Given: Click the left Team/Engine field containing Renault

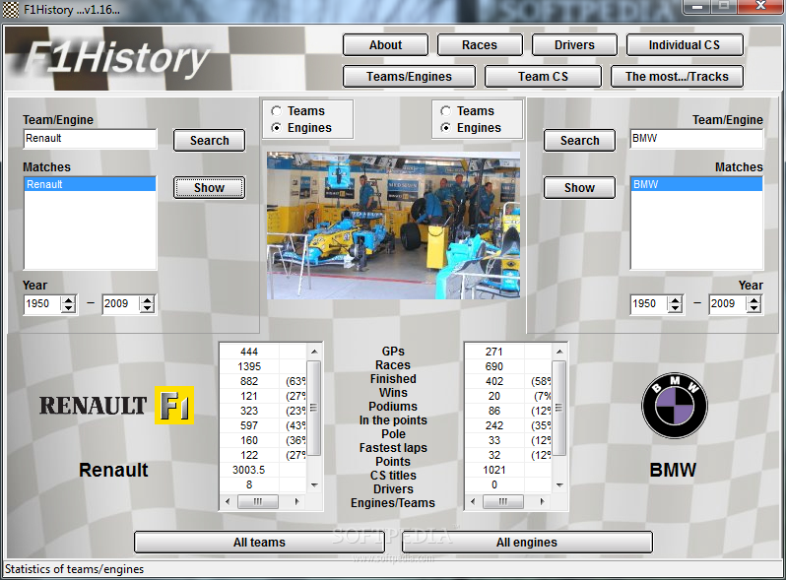Looking at the screenshot, I should coord(91,139).
